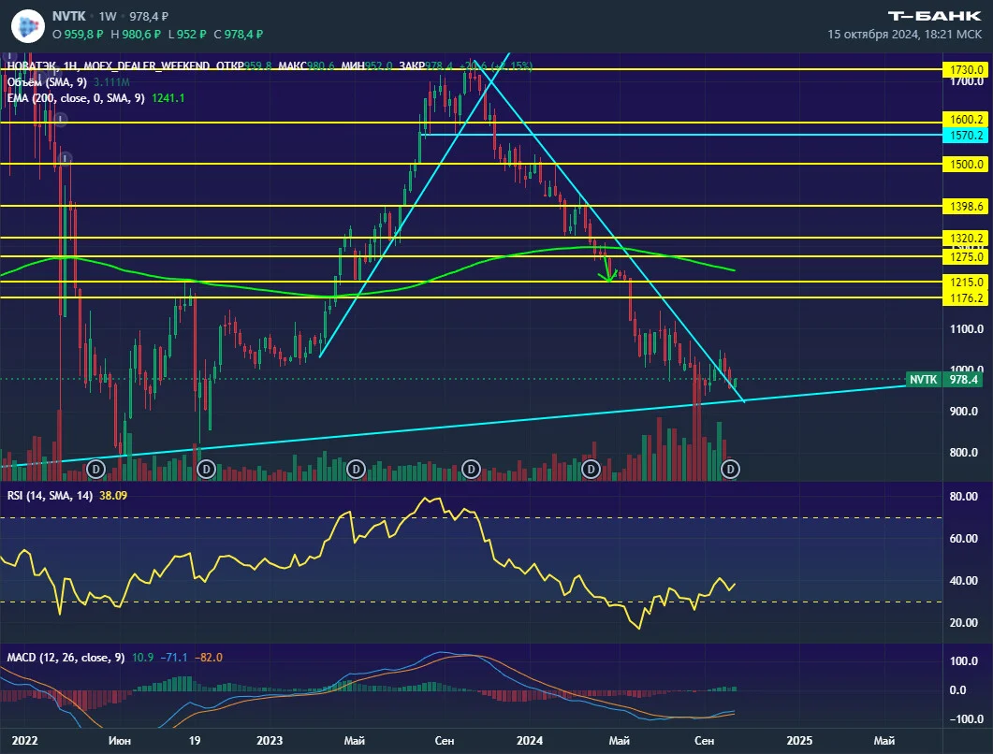993x754 pixels.
Task: Click the header price 978,4 ₽
Action: coord(149,17)
